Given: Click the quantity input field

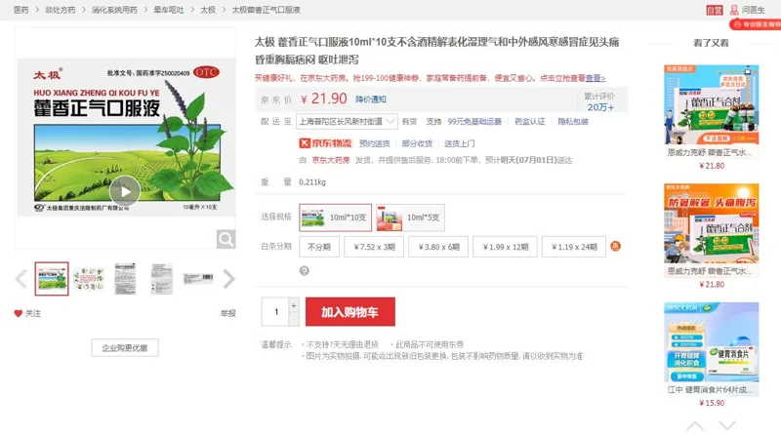Looking at the screenshot, I should tap(275, 312).
